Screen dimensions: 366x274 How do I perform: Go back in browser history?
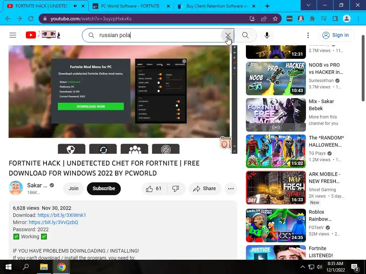(x=8, y=19)
